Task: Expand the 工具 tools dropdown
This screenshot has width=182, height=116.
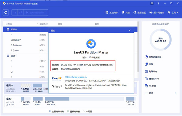Action: [173, 12]
